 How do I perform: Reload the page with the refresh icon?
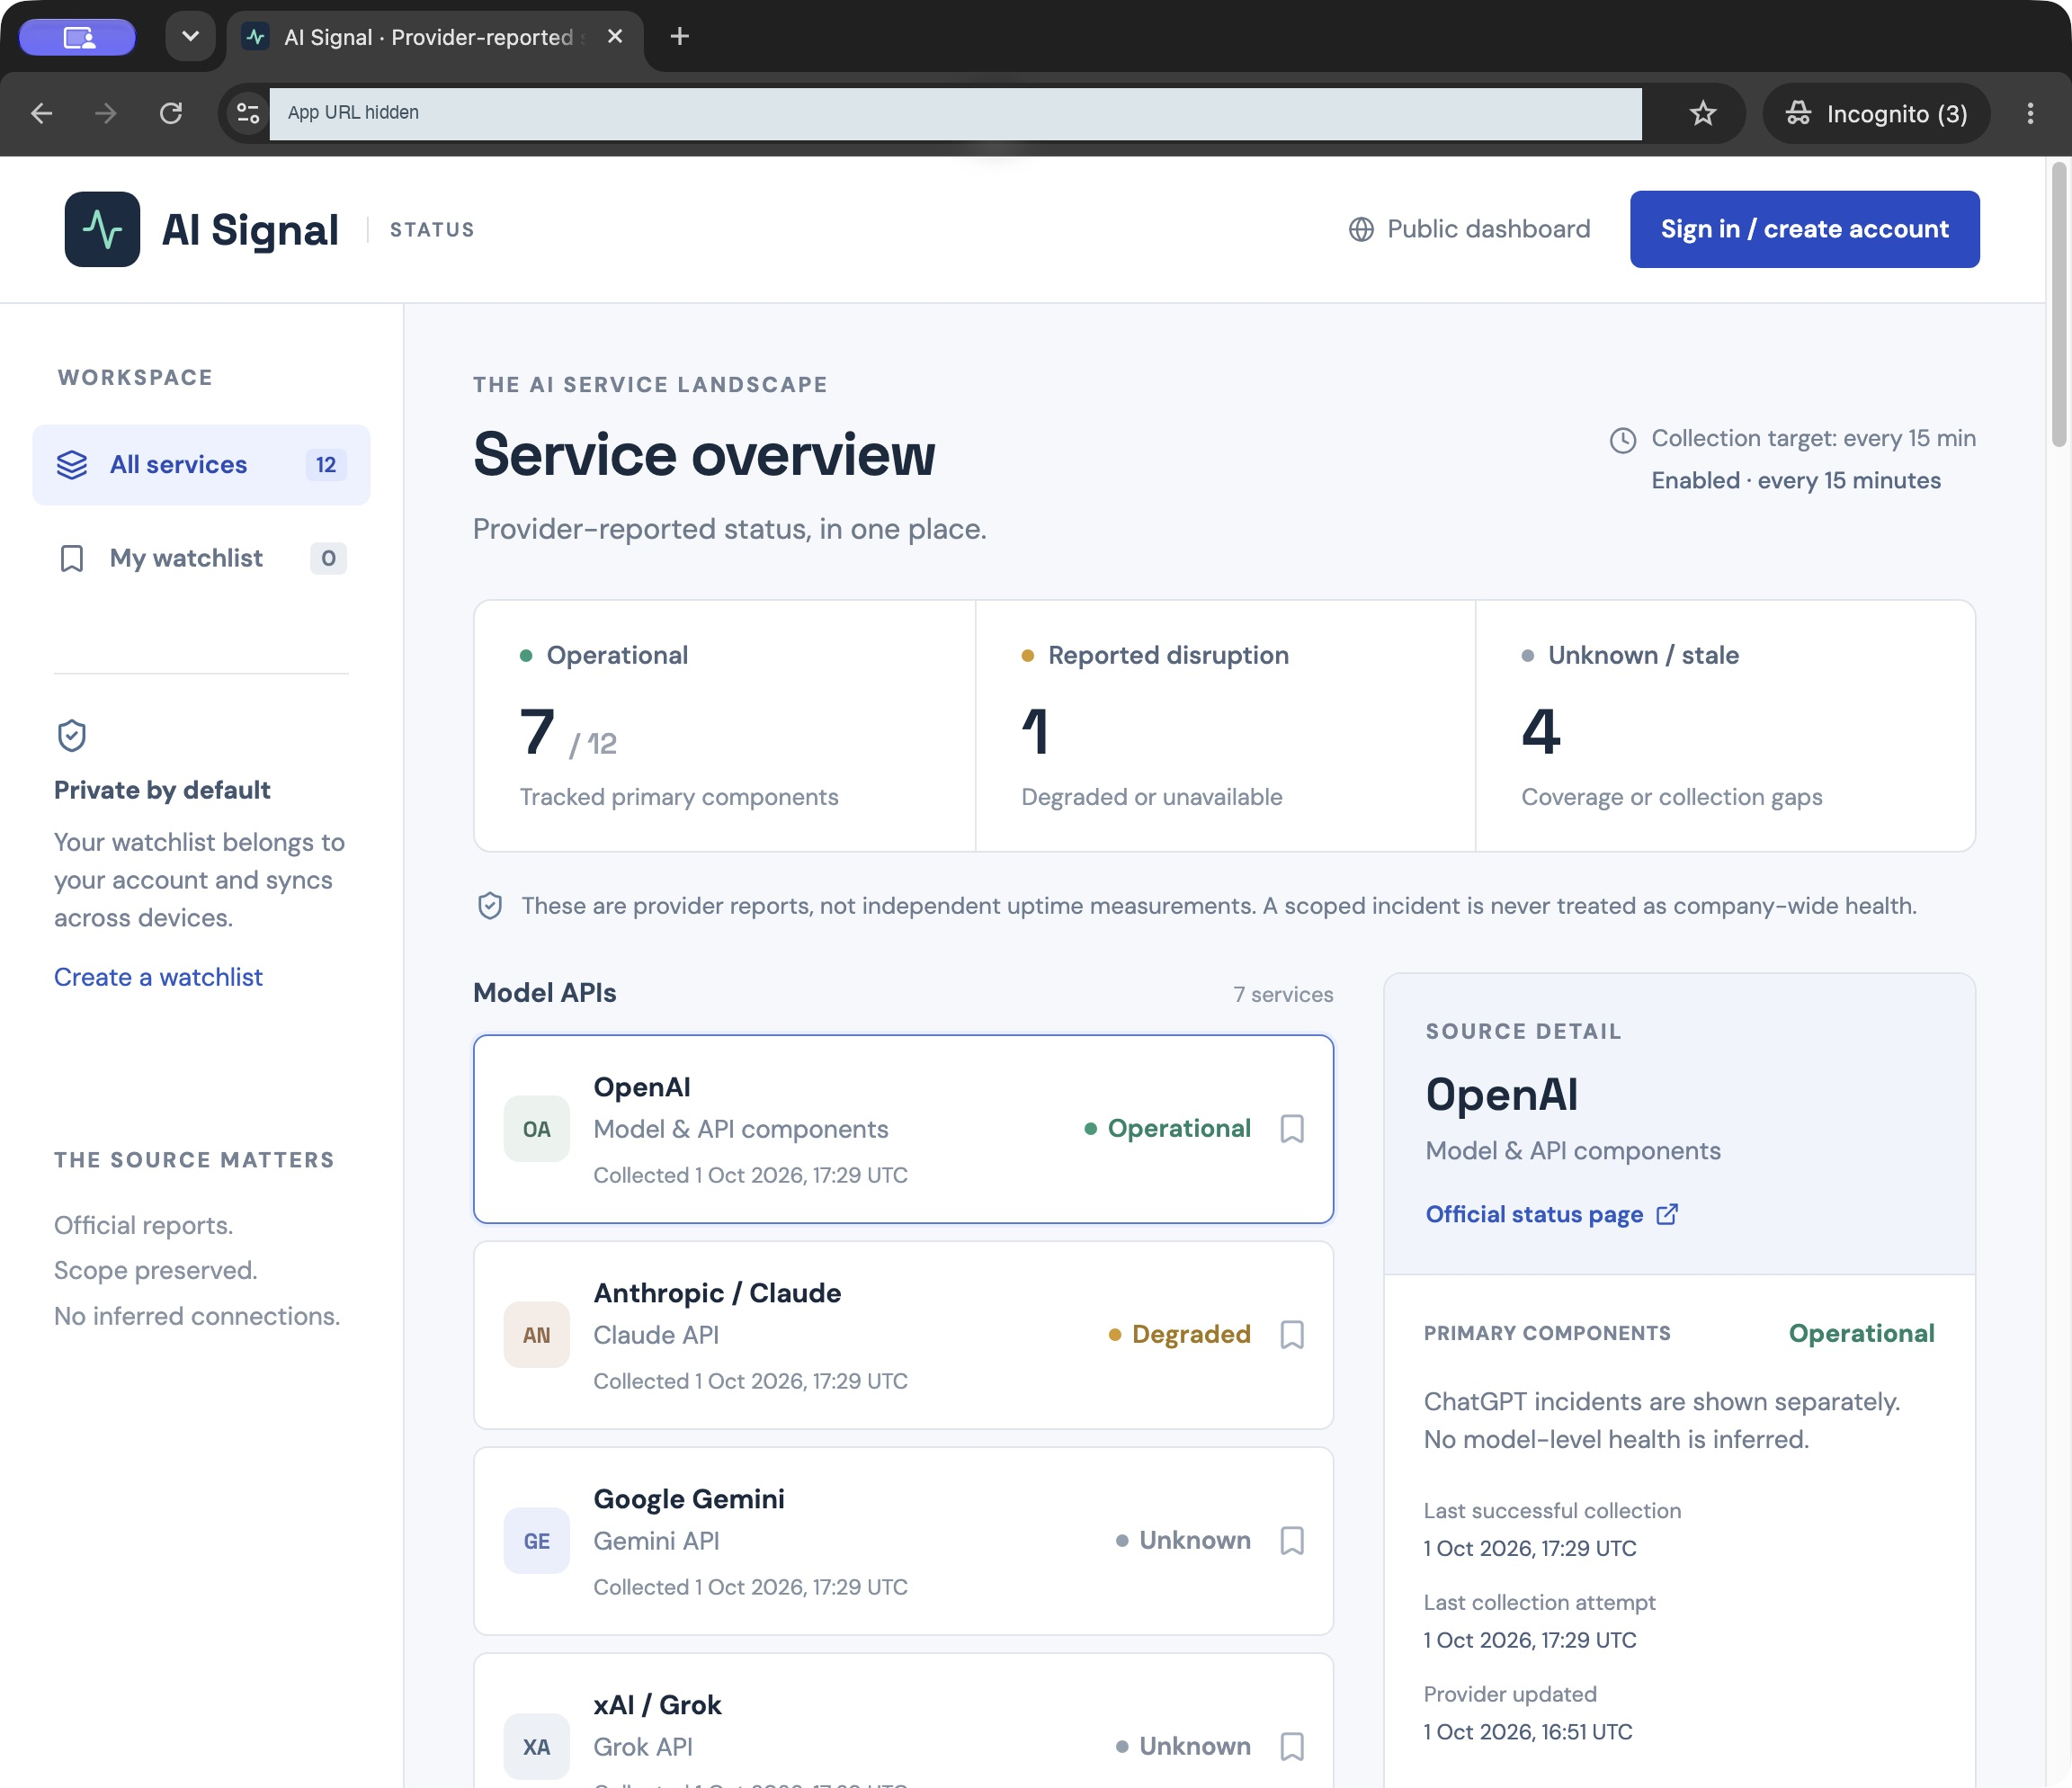coord(171,113)
